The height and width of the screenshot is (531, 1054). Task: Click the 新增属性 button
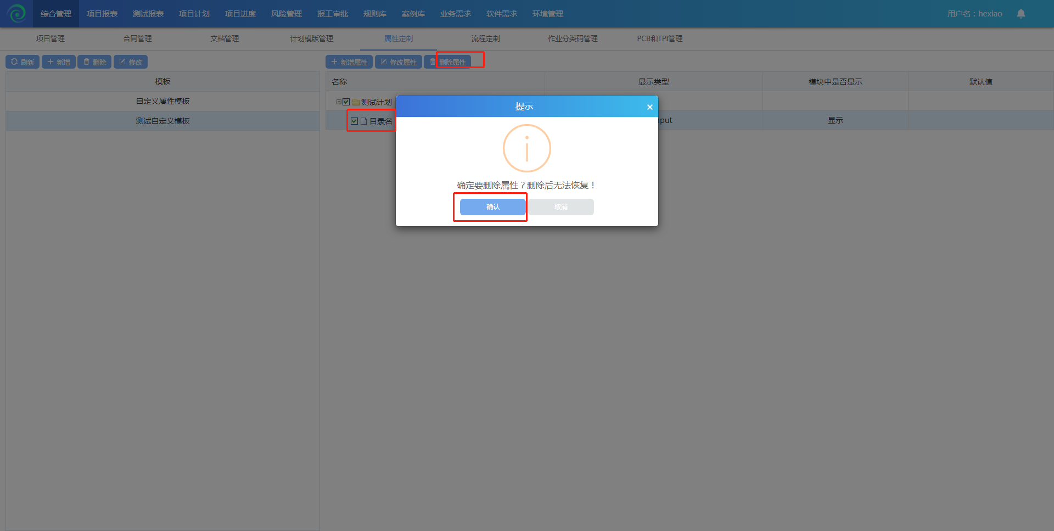349,62
